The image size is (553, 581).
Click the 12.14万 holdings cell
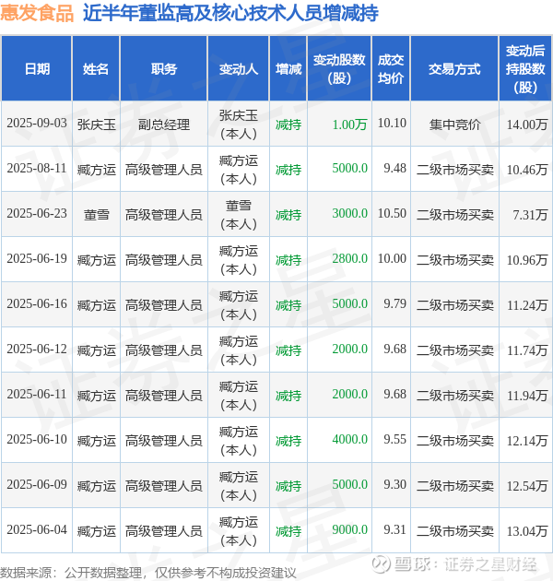[x=527, y=441]
